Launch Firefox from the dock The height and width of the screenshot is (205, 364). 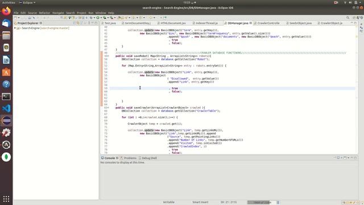click(x=6, y=11)
